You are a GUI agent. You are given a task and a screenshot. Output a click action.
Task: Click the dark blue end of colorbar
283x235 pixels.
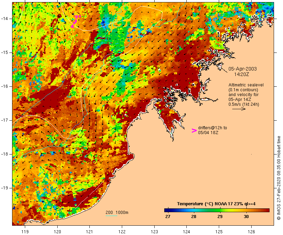point(169,210)
